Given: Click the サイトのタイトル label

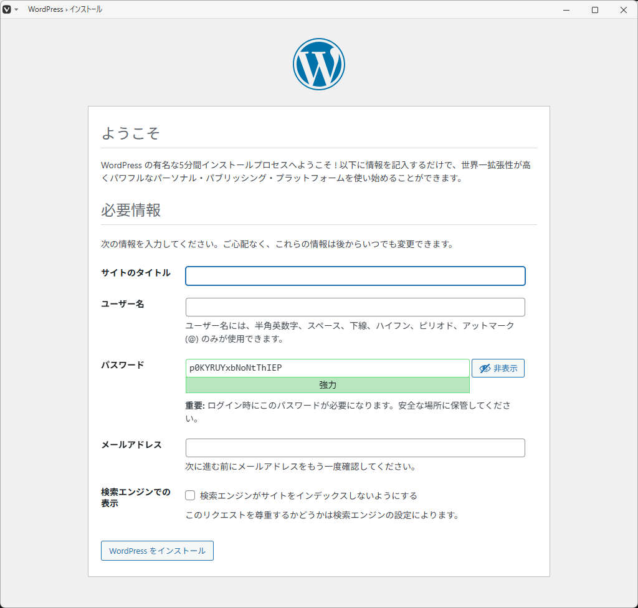Looking at the screenshot, I should click(135, 273).
